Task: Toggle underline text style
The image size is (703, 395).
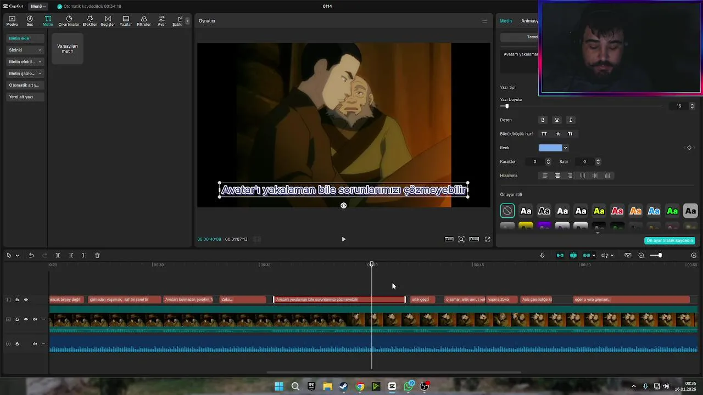Action: (x=557, y=120)
